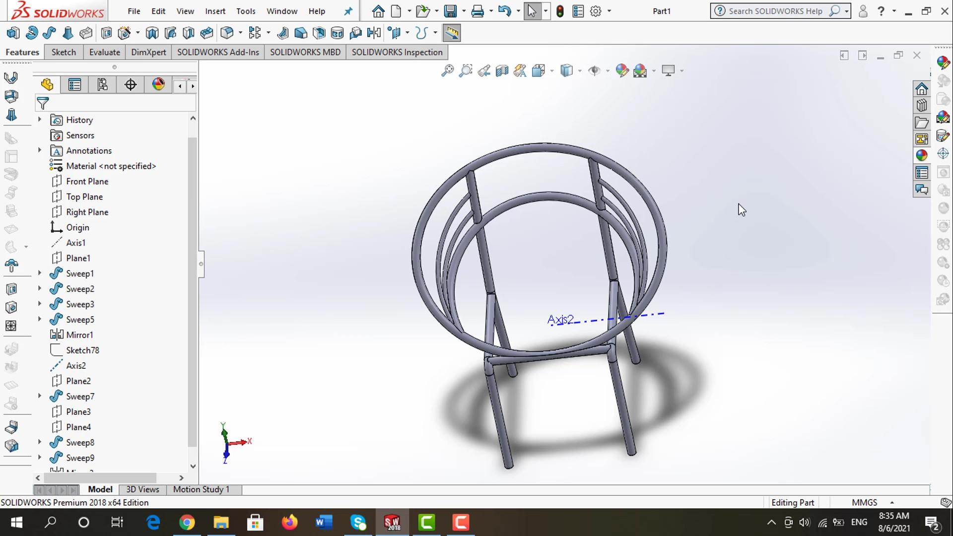Open the Appearances color wheel task pane

click(921, 155)
